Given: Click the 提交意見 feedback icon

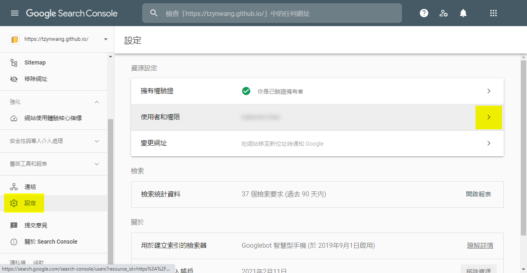Looking at the screenshot, I should 14,225.
